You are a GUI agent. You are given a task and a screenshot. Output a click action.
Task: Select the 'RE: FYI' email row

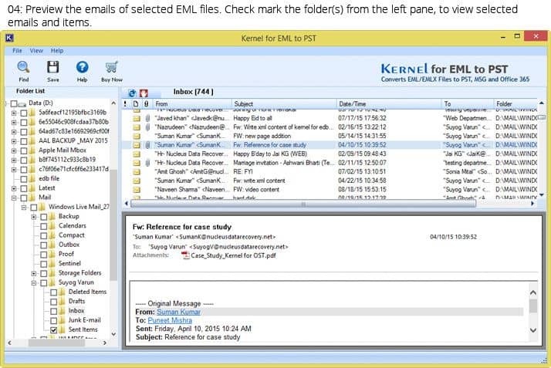pyautogui.click(x=330, y=172)
